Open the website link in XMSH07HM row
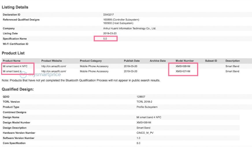Screen dimensions: 252x147 pos(54,71)
